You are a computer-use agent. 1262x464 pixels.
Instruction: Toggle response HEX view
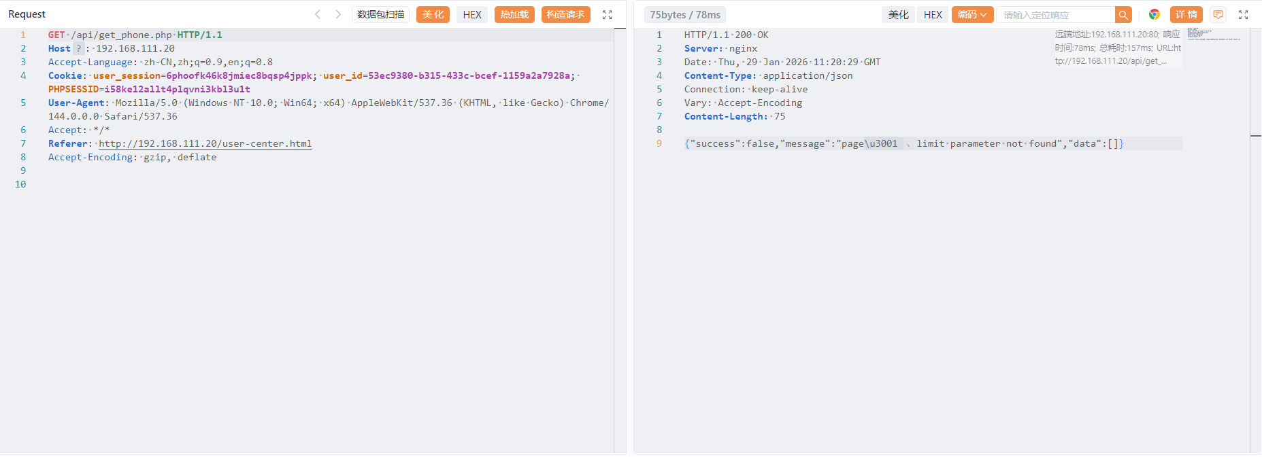pos(933,14)
